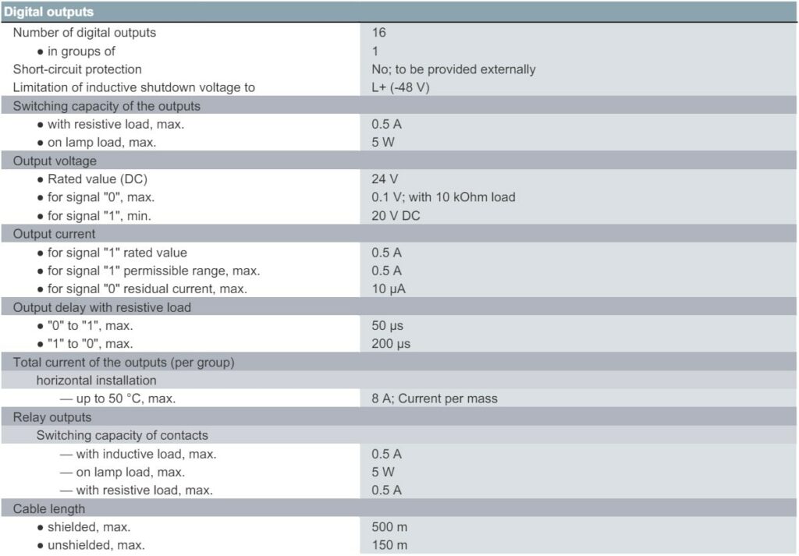The image size is (799, 556).
Task: Click the Short-circuit protection label
Action: [77, 69]
